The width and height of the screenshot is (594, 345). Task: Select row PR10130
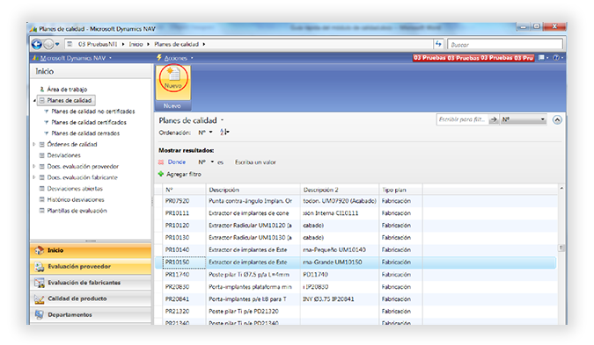[x=356, y=238]
